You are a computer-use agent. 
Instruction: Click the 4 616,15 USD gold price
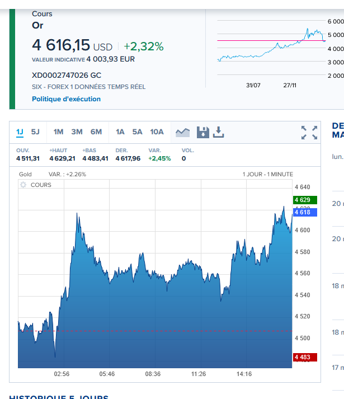click(x=72, y=45)
